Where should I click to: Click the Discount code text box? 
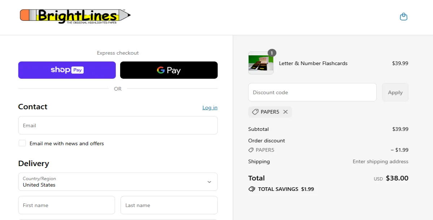tap(312, 92)
